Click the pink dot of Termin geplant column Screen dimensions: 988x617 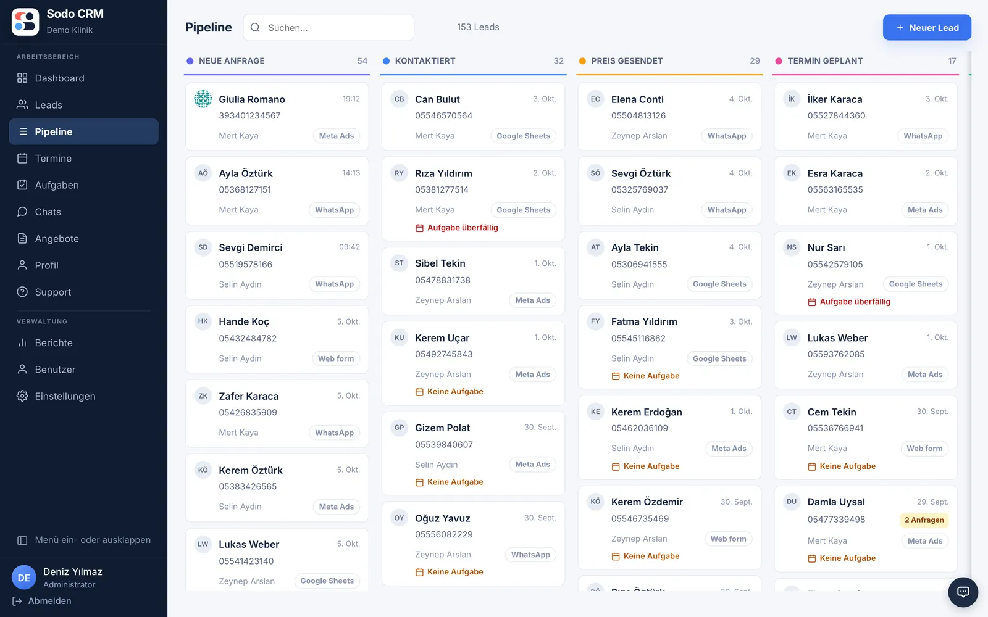point(779,61)
